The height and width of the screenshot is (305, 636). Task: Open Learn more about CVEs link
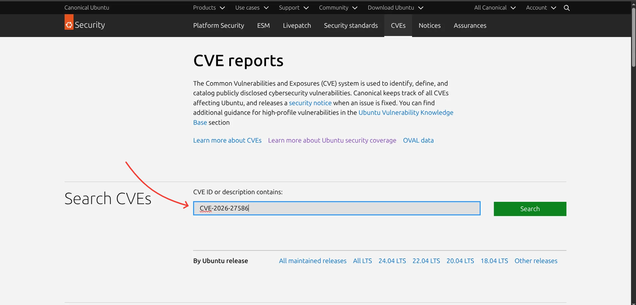coord(227,140)
